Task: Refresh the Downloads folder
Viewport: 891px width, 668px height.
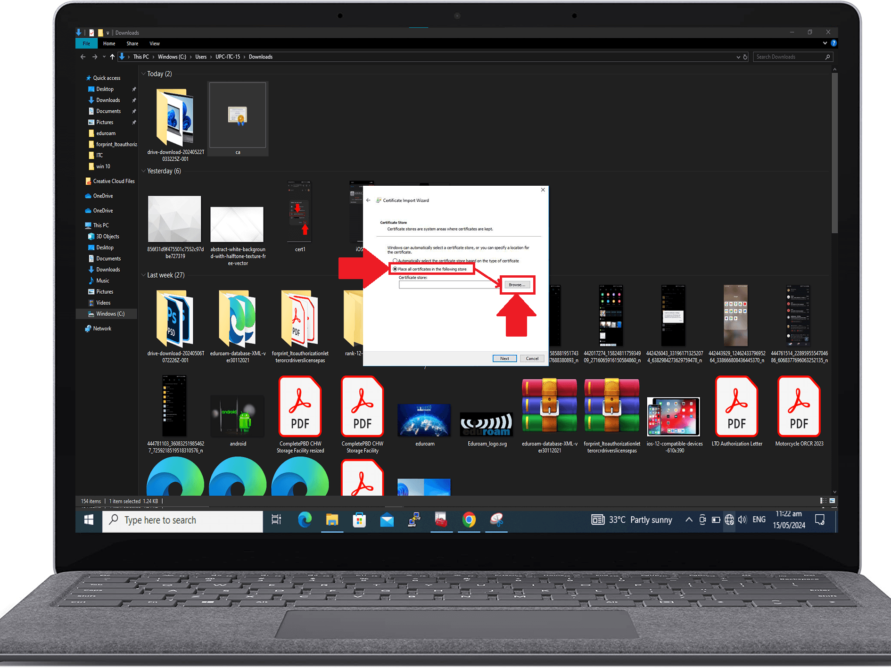Action: [x=745, y=57]
